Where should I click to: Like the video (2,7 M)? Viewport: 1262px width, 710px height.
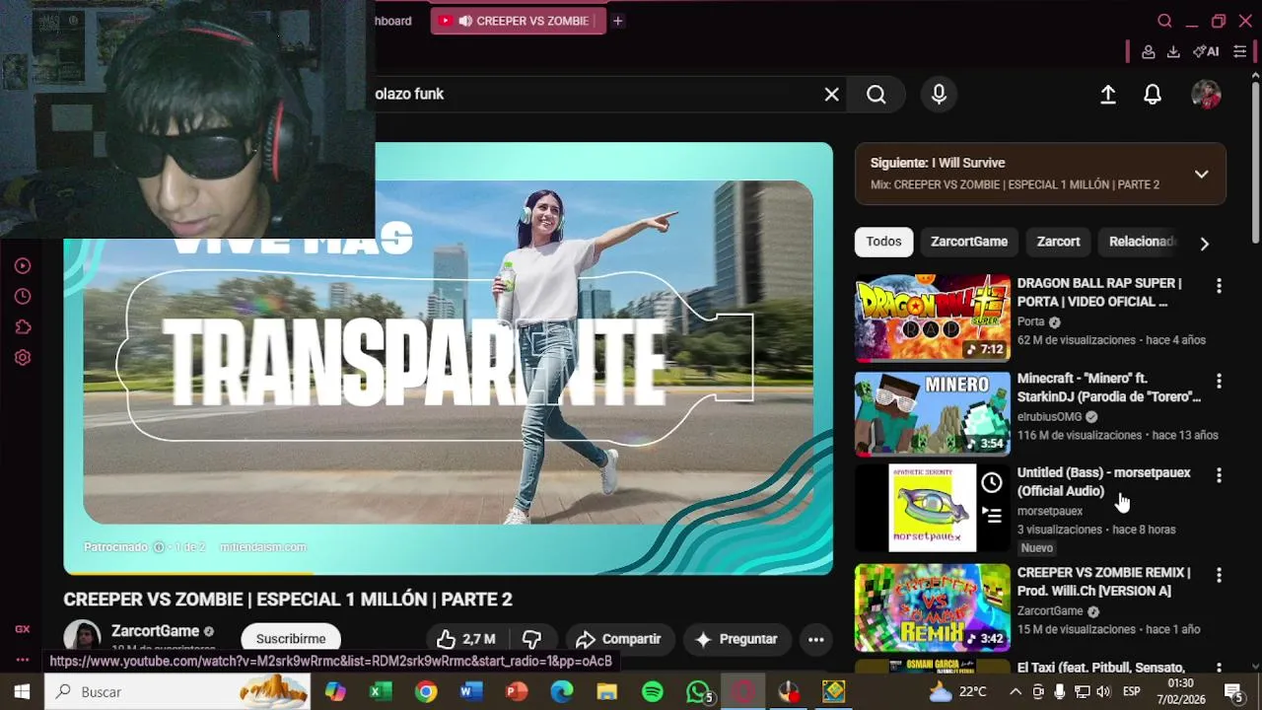click(x=466, y=639)
